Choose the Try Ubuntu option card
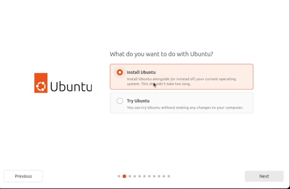The image size is (290, 189). point(181,103)
